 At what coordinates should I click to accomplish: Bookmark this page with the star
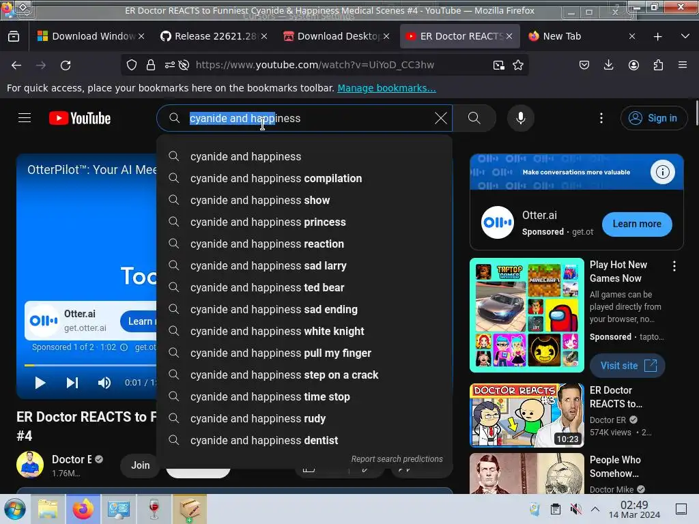(x=518, y=65)
